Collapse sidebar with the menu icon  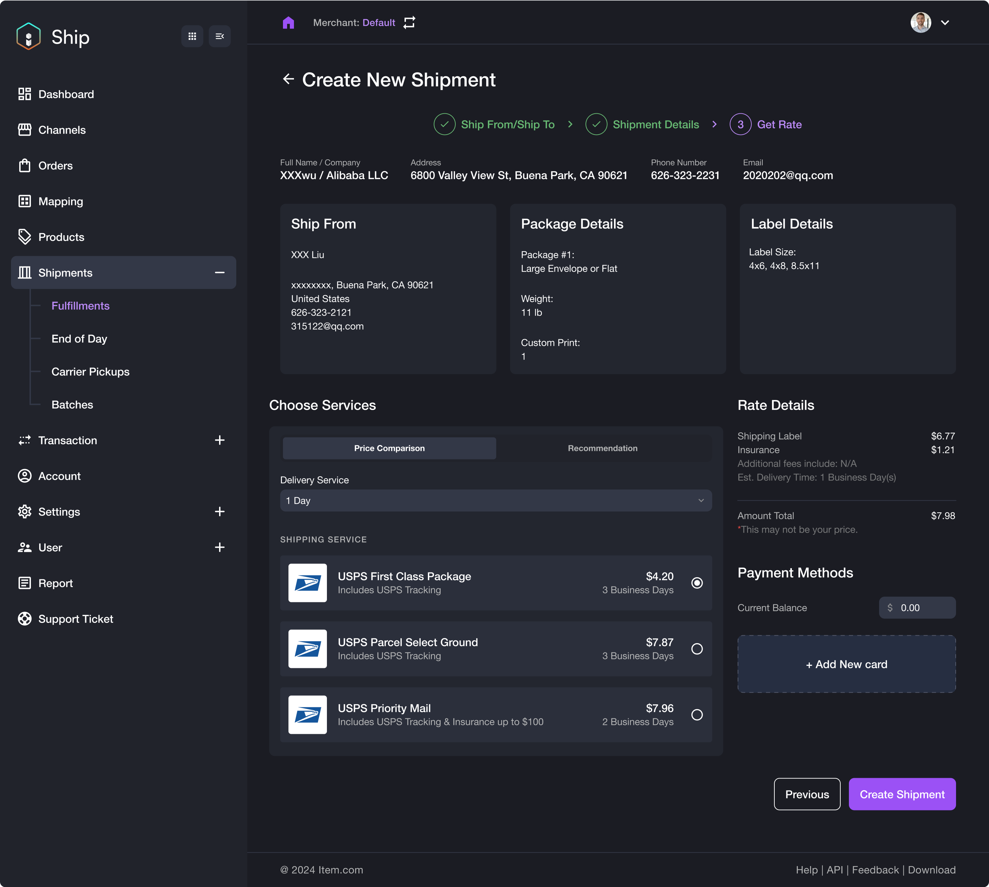click(219, 36)
